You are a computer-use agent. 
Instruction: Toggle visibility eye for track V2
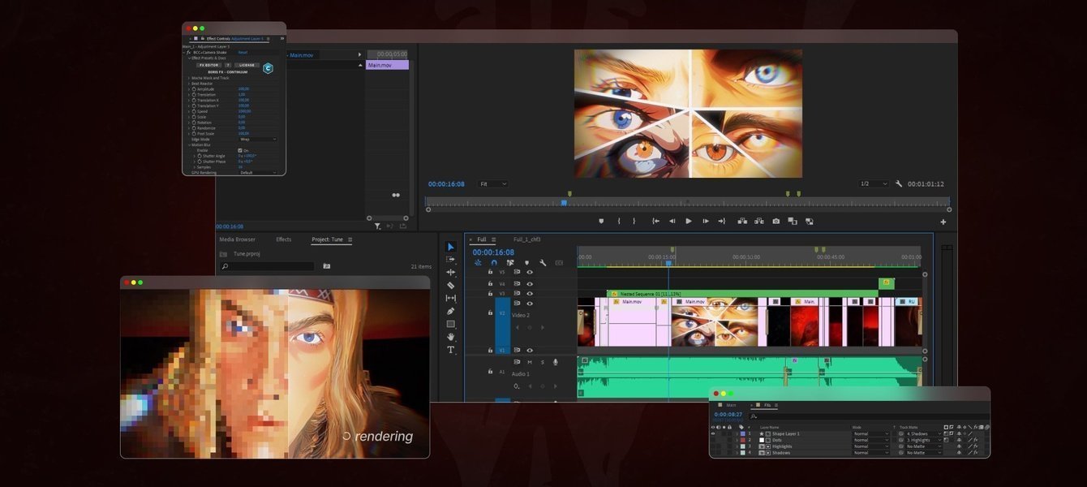[x=530, y=304]
